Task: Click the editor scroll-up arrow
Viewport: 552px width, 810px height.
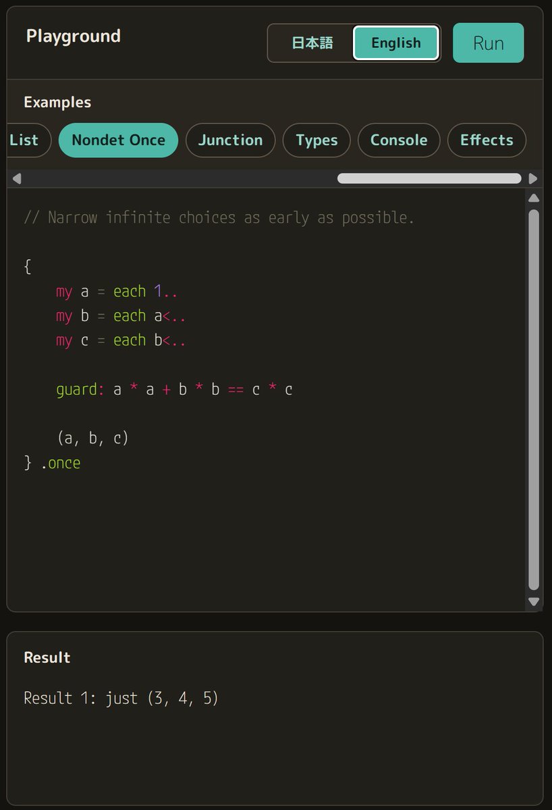Action: (x=534, y=198)
